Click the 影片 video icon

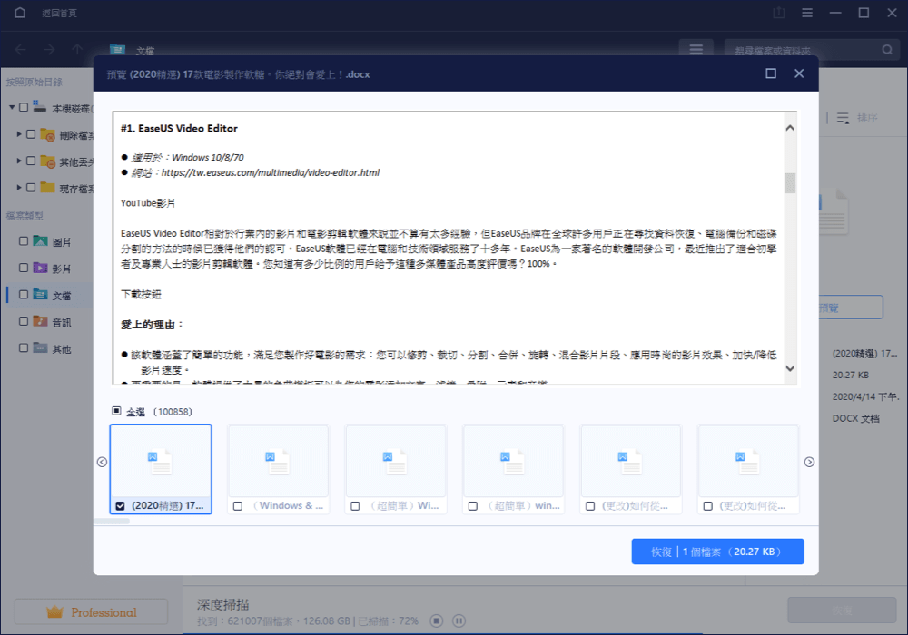tap(41, 268)
